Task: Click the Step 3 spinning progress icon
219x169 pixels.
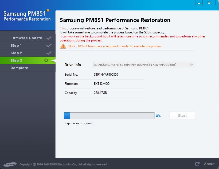Action: (46, 60)
